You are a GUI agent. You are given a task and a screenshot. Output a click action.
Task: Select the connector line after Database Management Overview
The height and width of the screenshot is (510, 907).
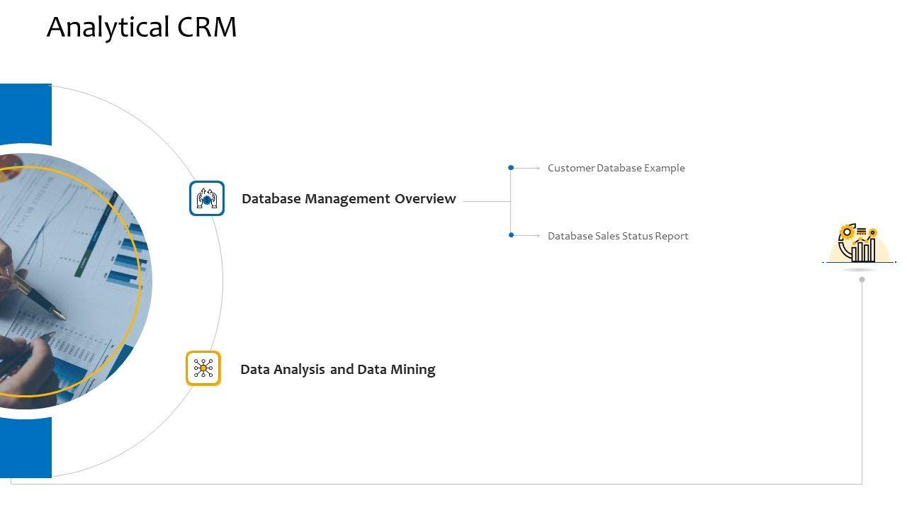486,201
